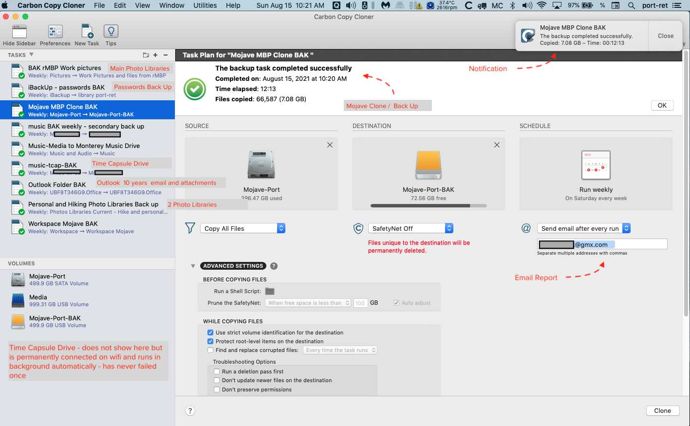
Task: Enable Run a deletion pass first
Action: click(x=217, y=371)
